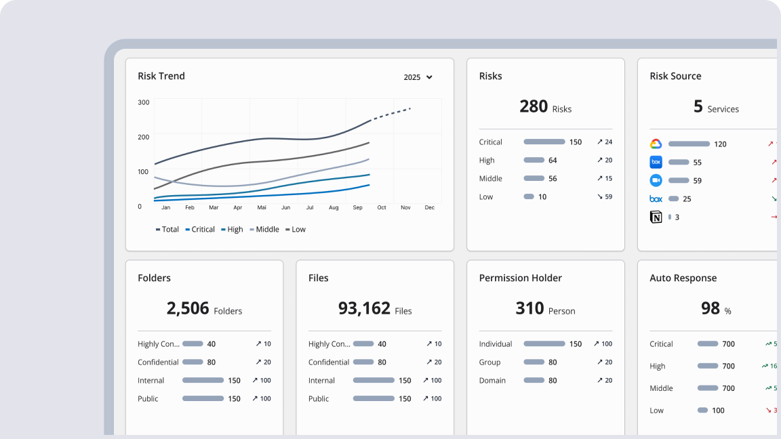Click the Dec label on chart axis
781x439 pixels.
pyautogui.click(x=429, y=207)
